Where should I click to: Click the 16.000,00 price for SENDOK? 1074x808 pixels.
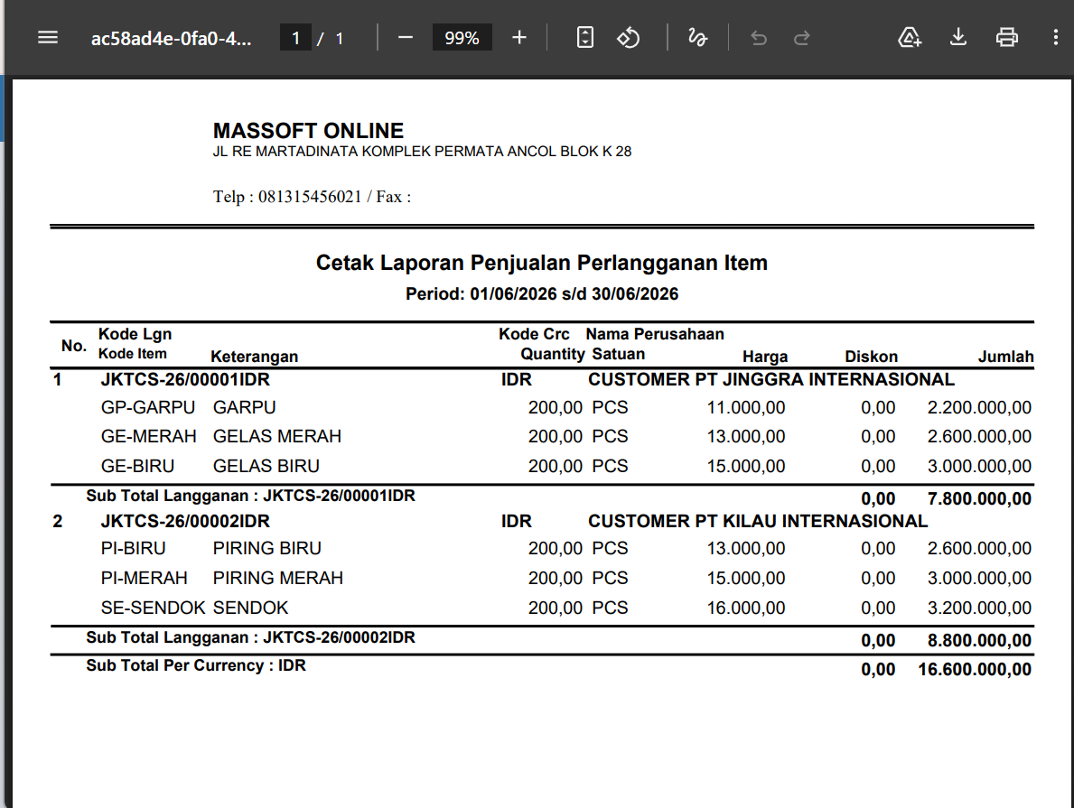tap(746, 608)
